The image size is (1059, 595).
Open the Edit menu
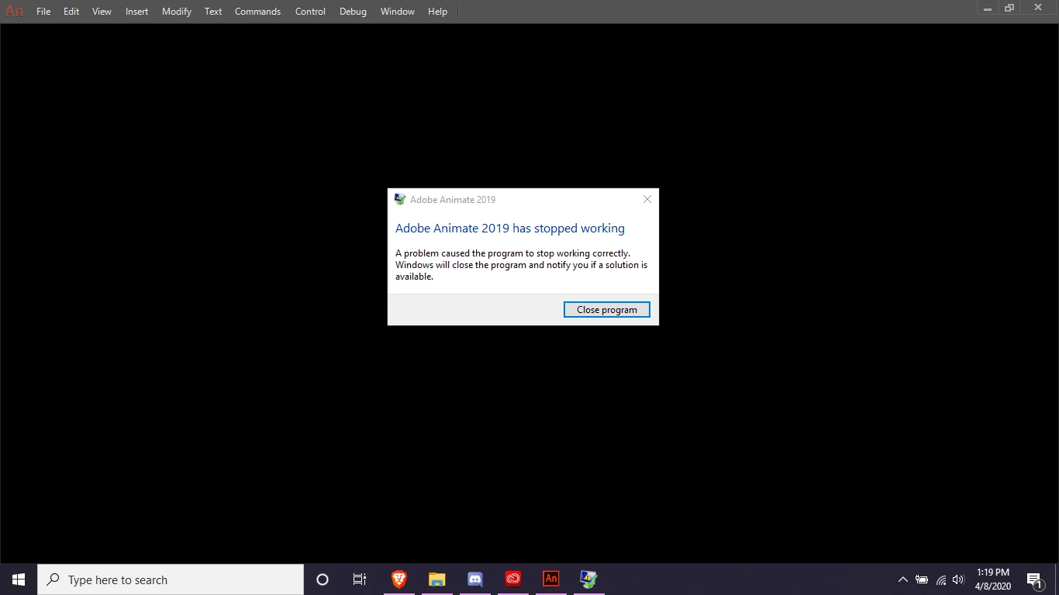(x=71, y=12)
